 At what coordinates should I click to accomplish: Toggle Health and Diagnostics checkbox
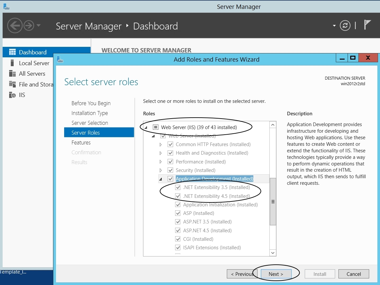click(171, 153)
